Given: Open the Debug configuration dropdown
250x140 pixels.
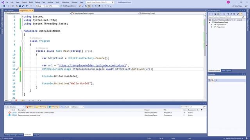Looking at the screenshot, I should [x=40, y=6].
